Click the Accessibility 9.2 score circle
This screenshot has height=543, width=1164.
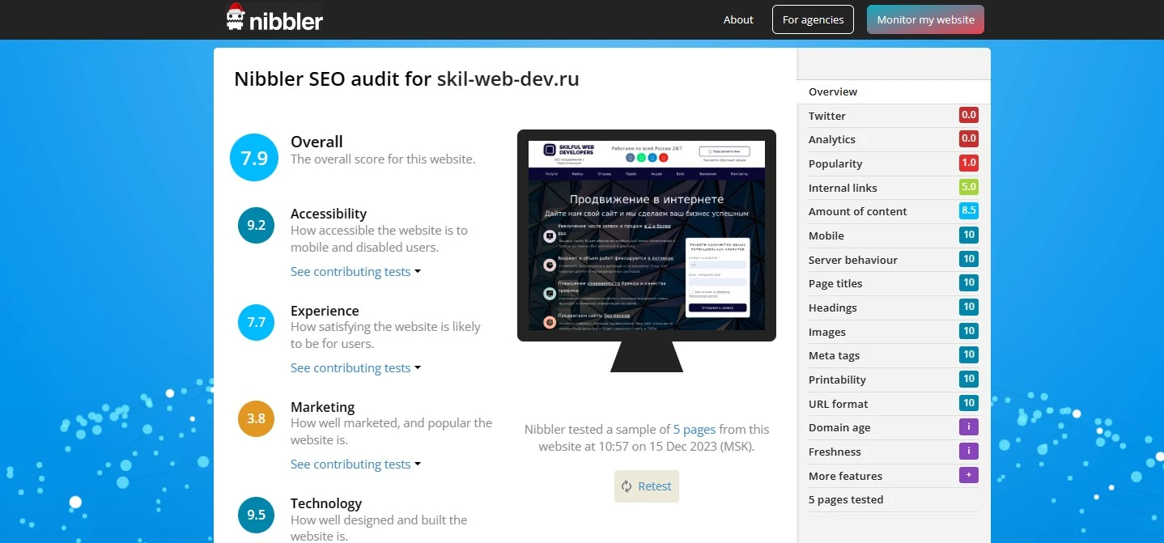[257, 225]
